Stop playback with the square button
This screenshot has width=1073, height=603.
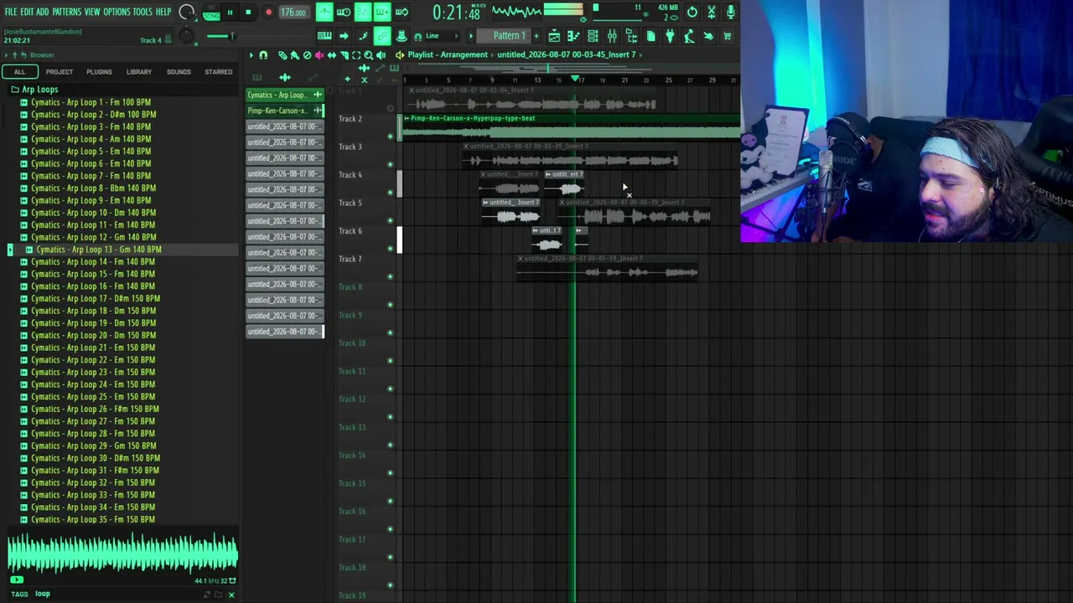(x=248, y=13)
